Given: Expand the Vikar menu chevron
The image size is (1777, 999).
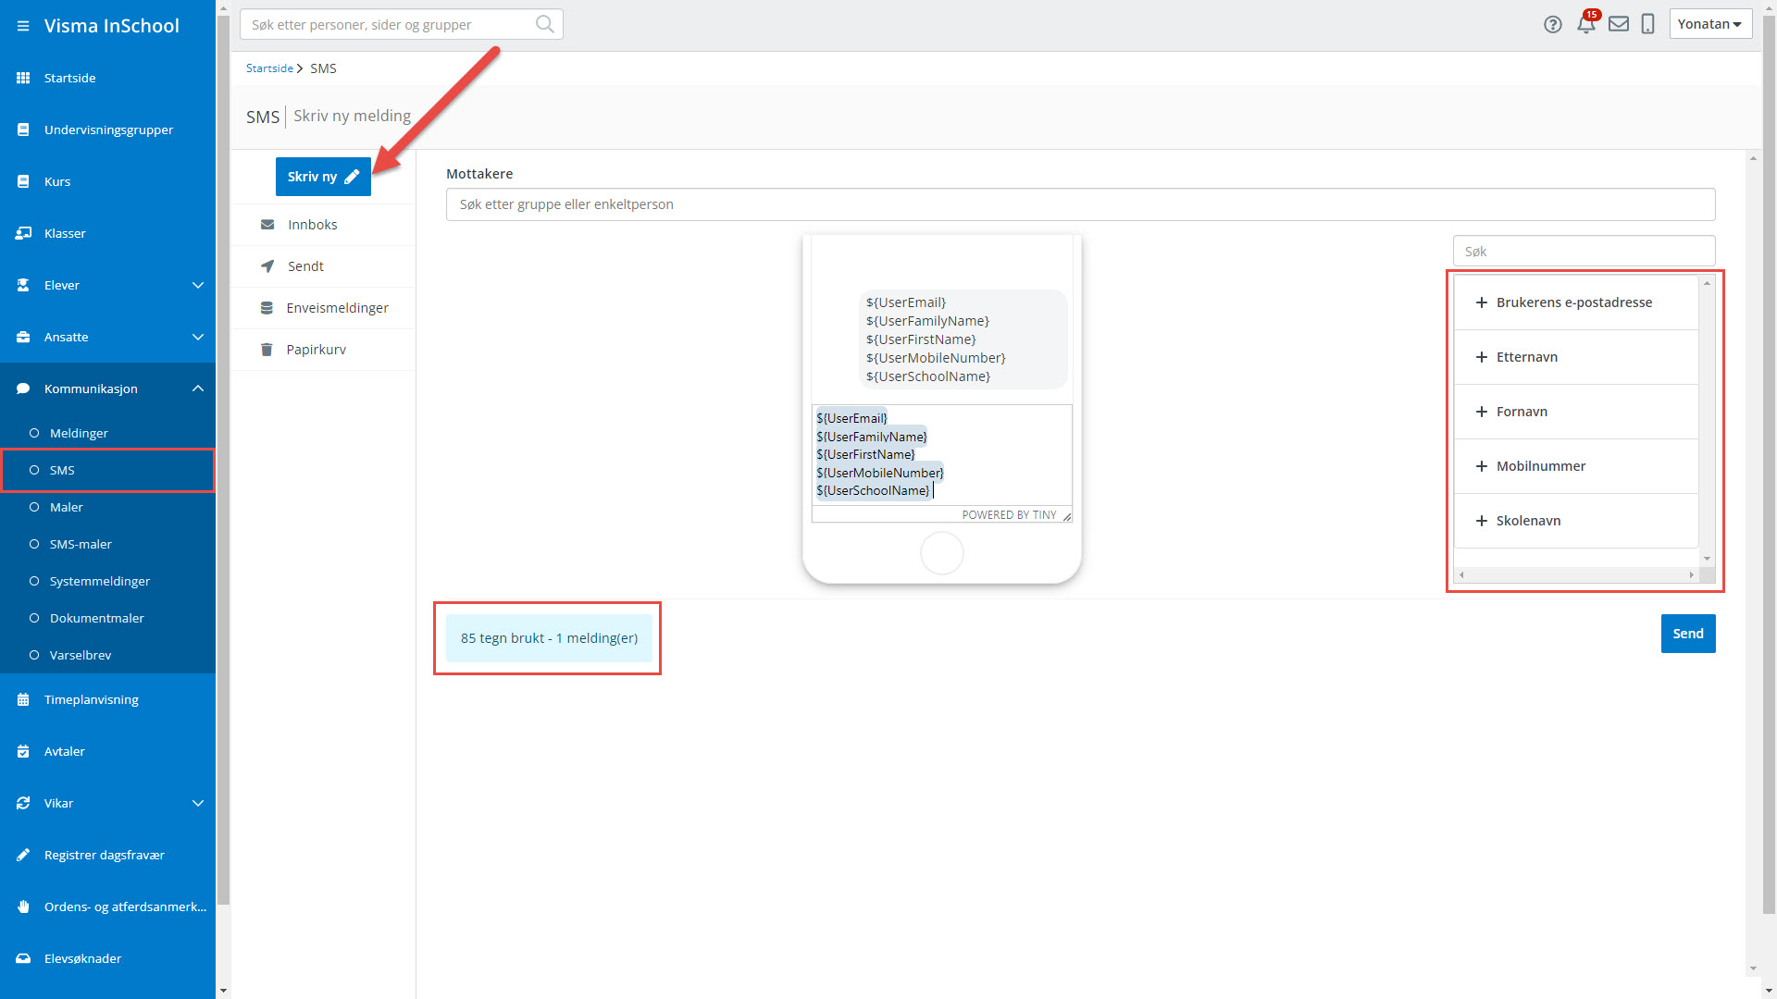Looking at the screenshot, I should (198, 803).
